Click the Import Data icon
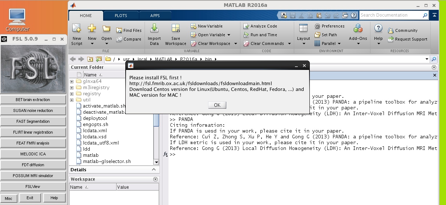This screenshot has width=446, height=205. click(154, 29)
